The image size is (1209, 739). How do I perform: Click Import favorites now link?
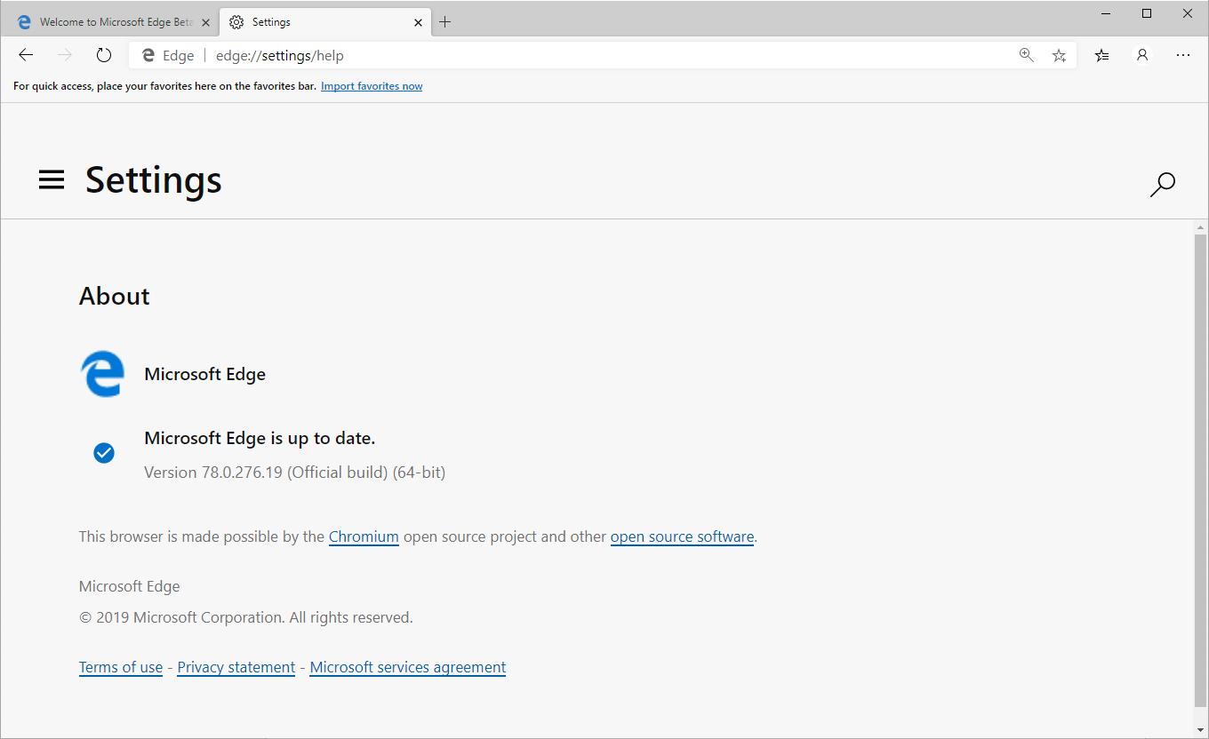click(372, 86)
